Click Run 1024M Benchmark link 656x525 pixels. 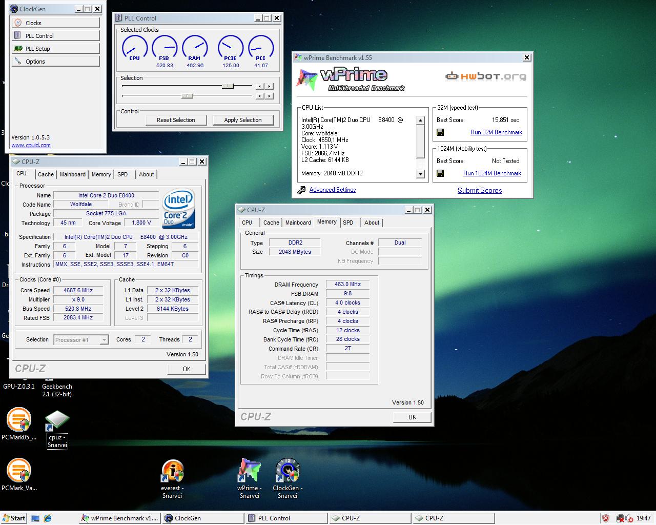[x=492, y=173]
